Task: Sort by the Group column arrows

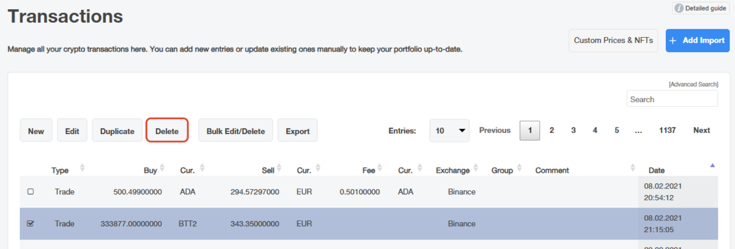Action: 519,168
